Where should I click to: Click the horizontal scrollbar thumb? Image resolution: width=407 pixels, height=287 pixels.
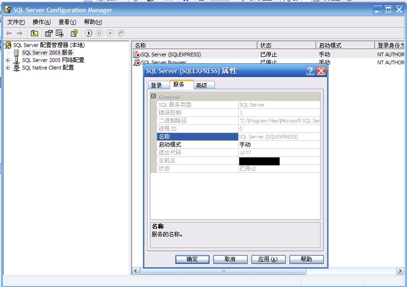click(223, 271)
